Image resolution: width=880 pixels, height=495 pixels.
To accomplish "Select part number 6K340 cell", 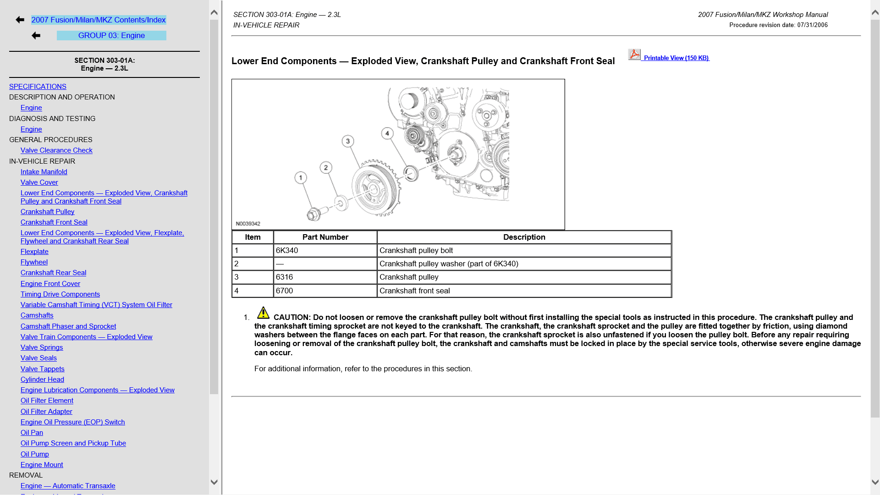I will pyautogui.click(x=325, y=250).
